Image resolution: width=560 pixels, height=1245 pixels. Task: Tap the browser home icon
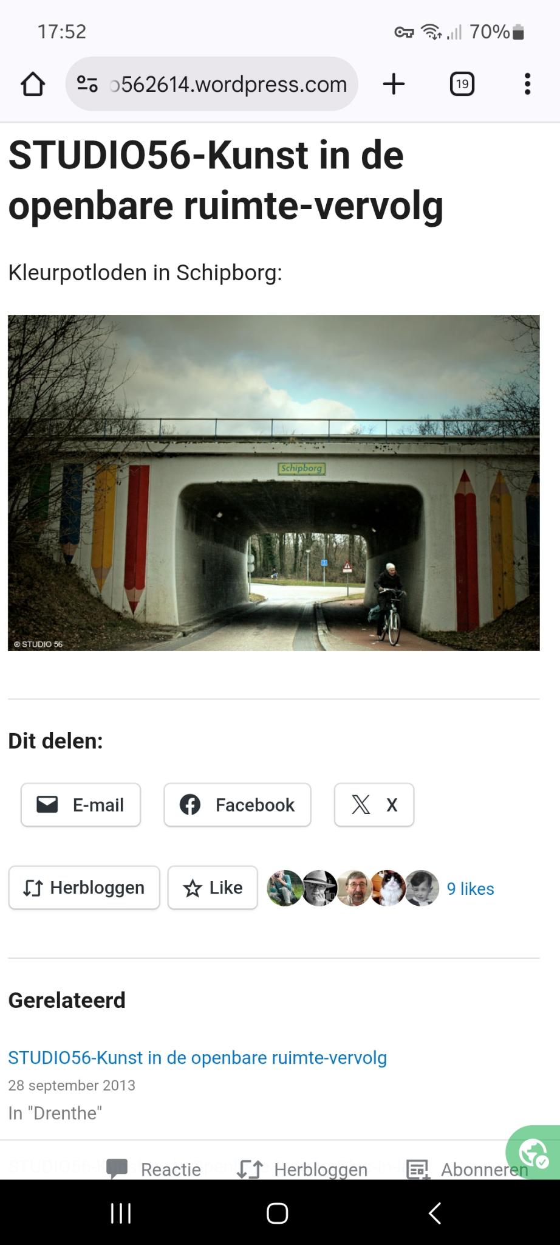tap(33, 84)
